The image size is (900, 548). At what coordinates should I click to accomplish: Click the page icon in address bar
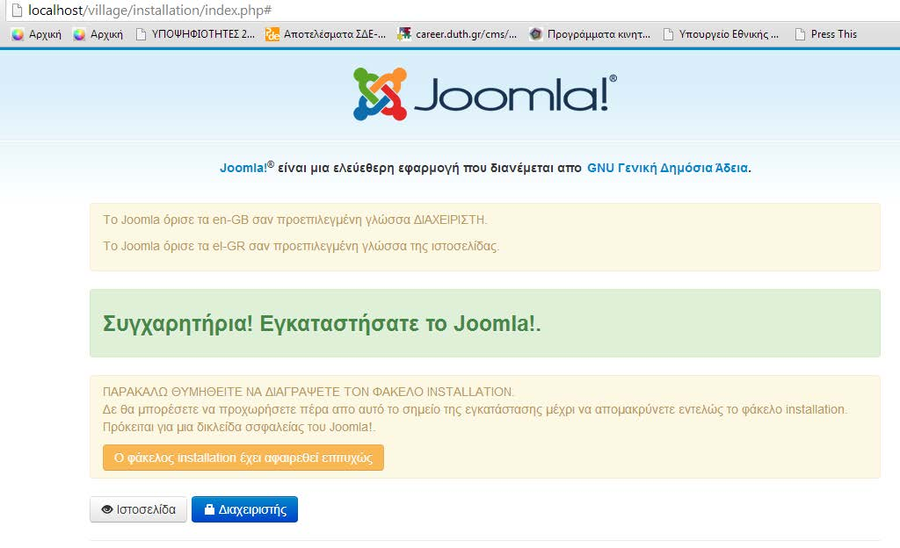(18, 11)
